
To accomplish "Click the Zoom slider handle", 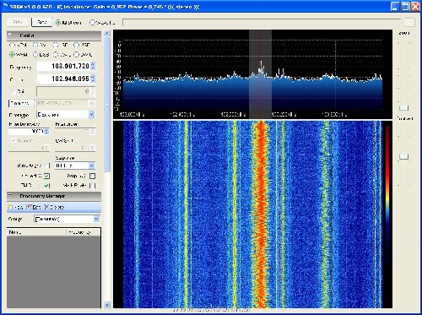I will 403,107.
